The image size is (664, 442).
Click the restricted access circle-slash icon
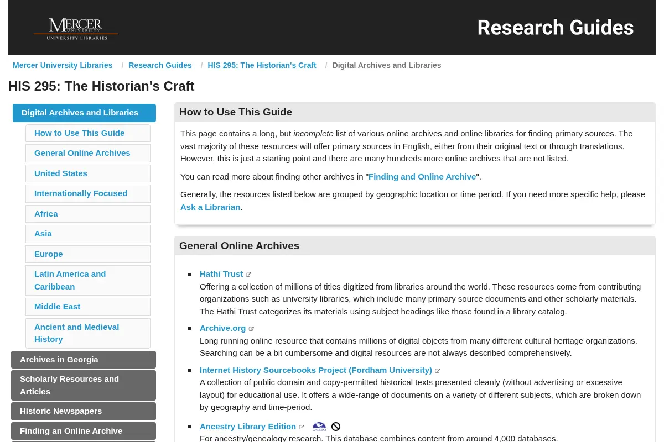point(336,427)
